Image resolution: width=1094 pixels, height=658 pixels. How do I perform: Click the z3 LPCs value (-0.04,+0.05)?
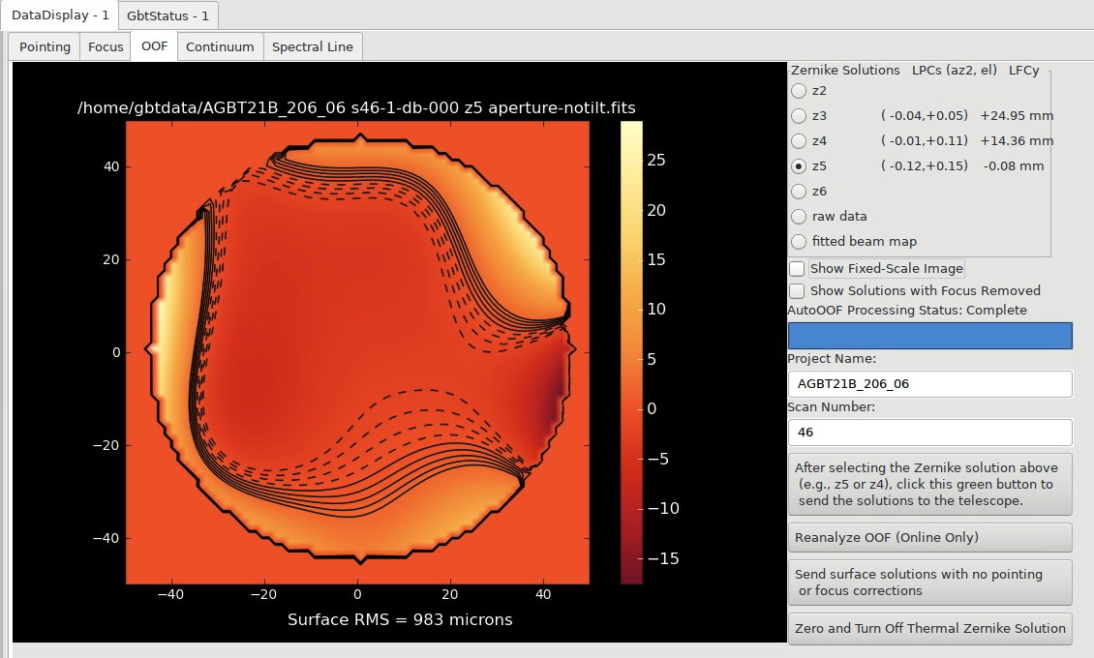click(x=925, y=116)
